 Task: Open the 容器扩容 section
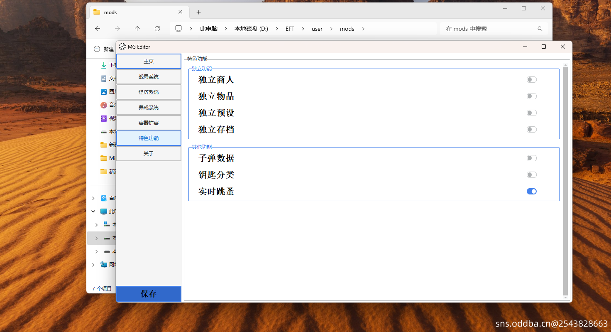pos(149,123)
